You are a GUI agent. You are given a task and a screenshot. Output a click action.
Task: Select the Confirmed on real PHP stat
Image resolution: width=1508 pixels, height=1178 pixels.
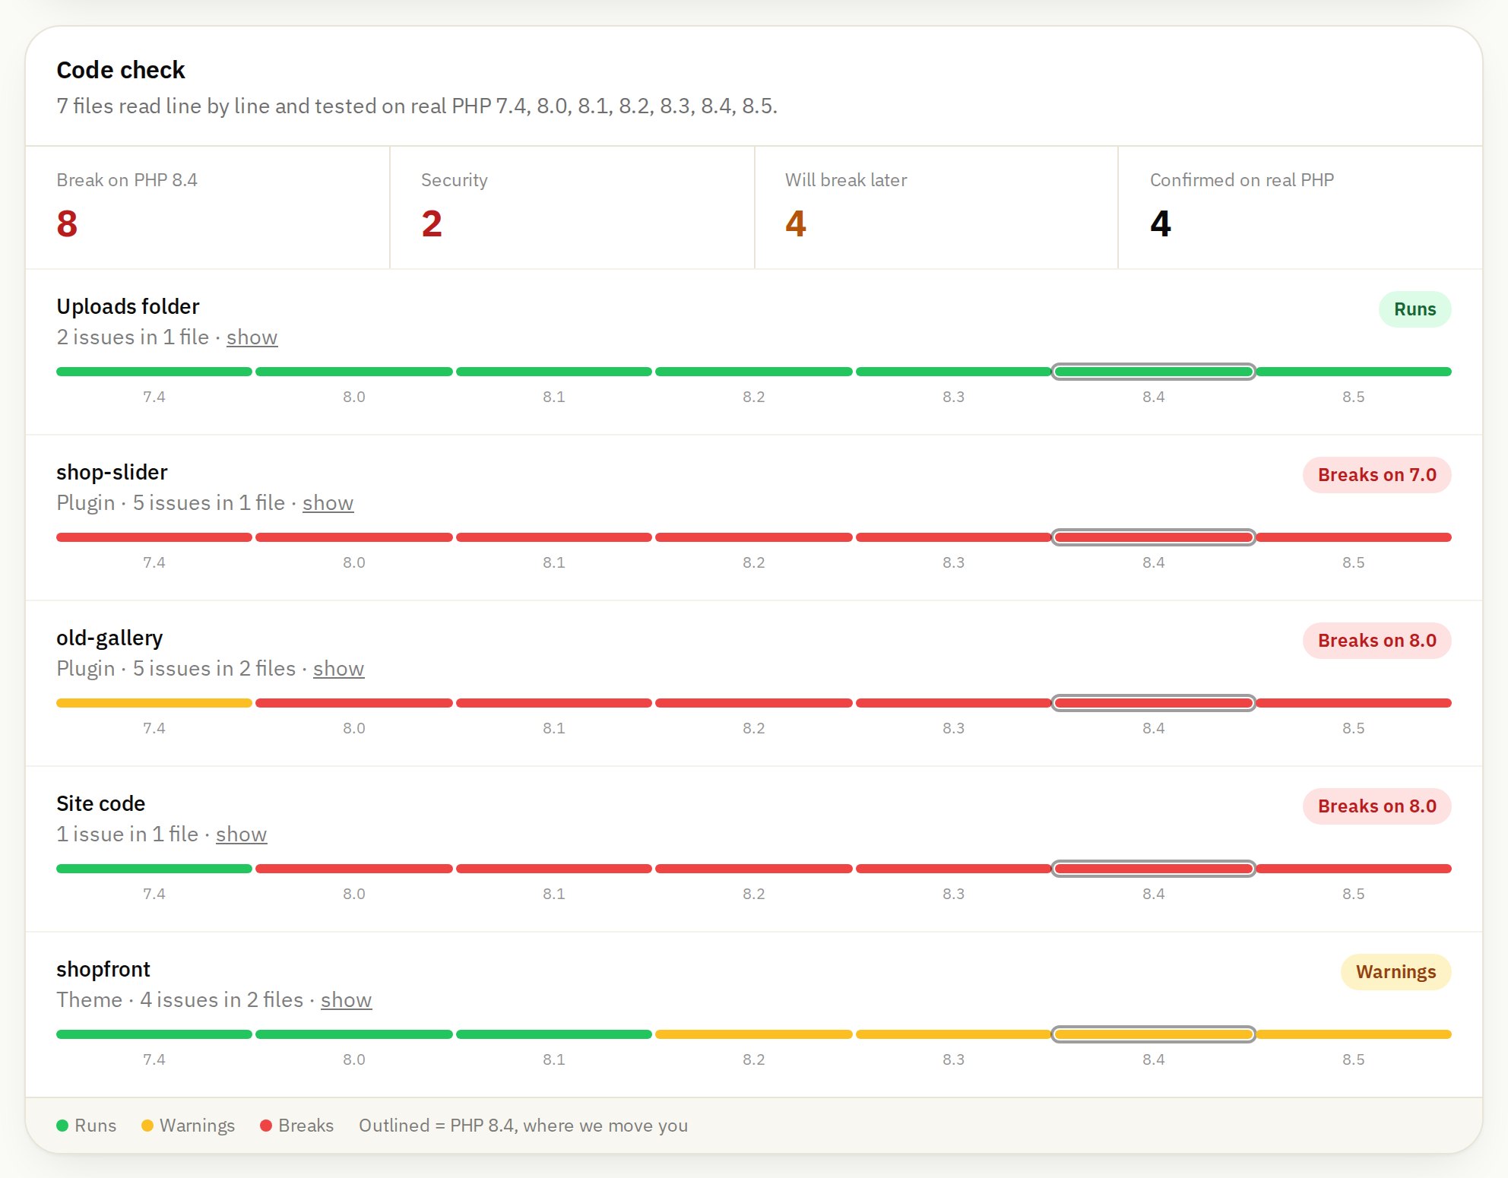click(x=1300, y=207)
